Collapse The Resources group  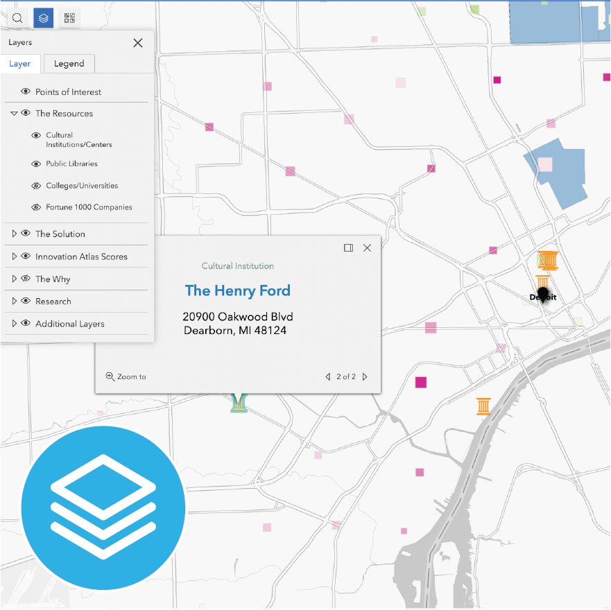coord(14,114)
